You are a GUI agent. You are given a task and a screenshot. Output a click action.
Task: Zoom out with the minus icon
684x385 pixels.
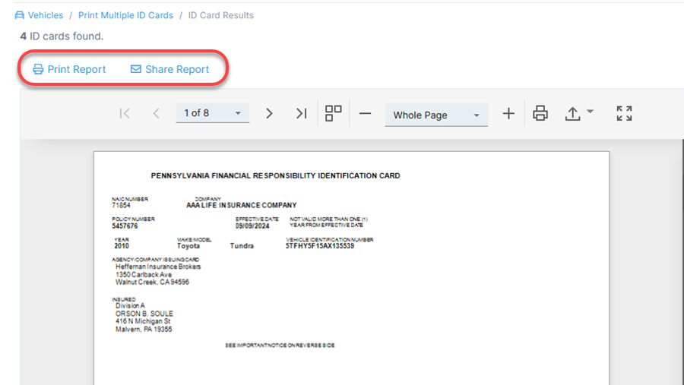pyautogui.click(x=365, y=114)
